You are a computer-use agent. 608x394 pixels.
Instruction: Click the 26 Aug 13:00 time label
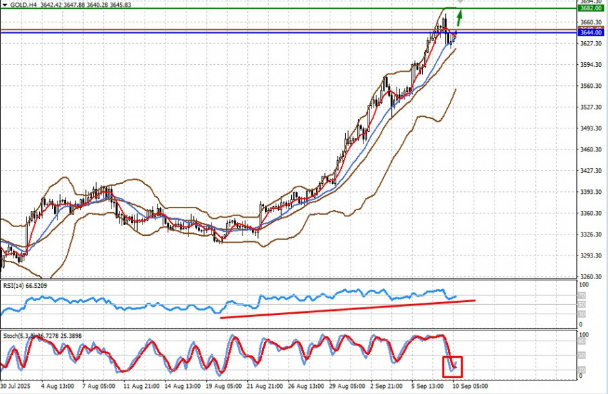306,387
